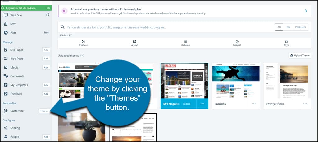Select the Layout search filter

coord(134,43)
